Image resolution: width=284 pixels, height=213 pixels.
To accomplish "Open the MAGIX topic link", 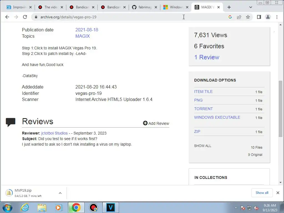I will [x=83, y=36].
